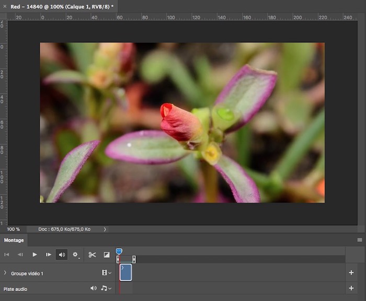This screenshot has height=301, width=366.
Task: Open music note menu on Piste audio
Action: click(x=106, y=288)
